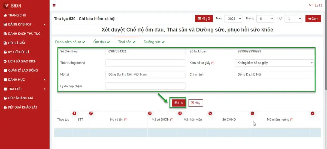Open KÝ, GỬI HỒ SƠ
The width and height of the screenshot is (327, 149).
(x=19, y=52)
